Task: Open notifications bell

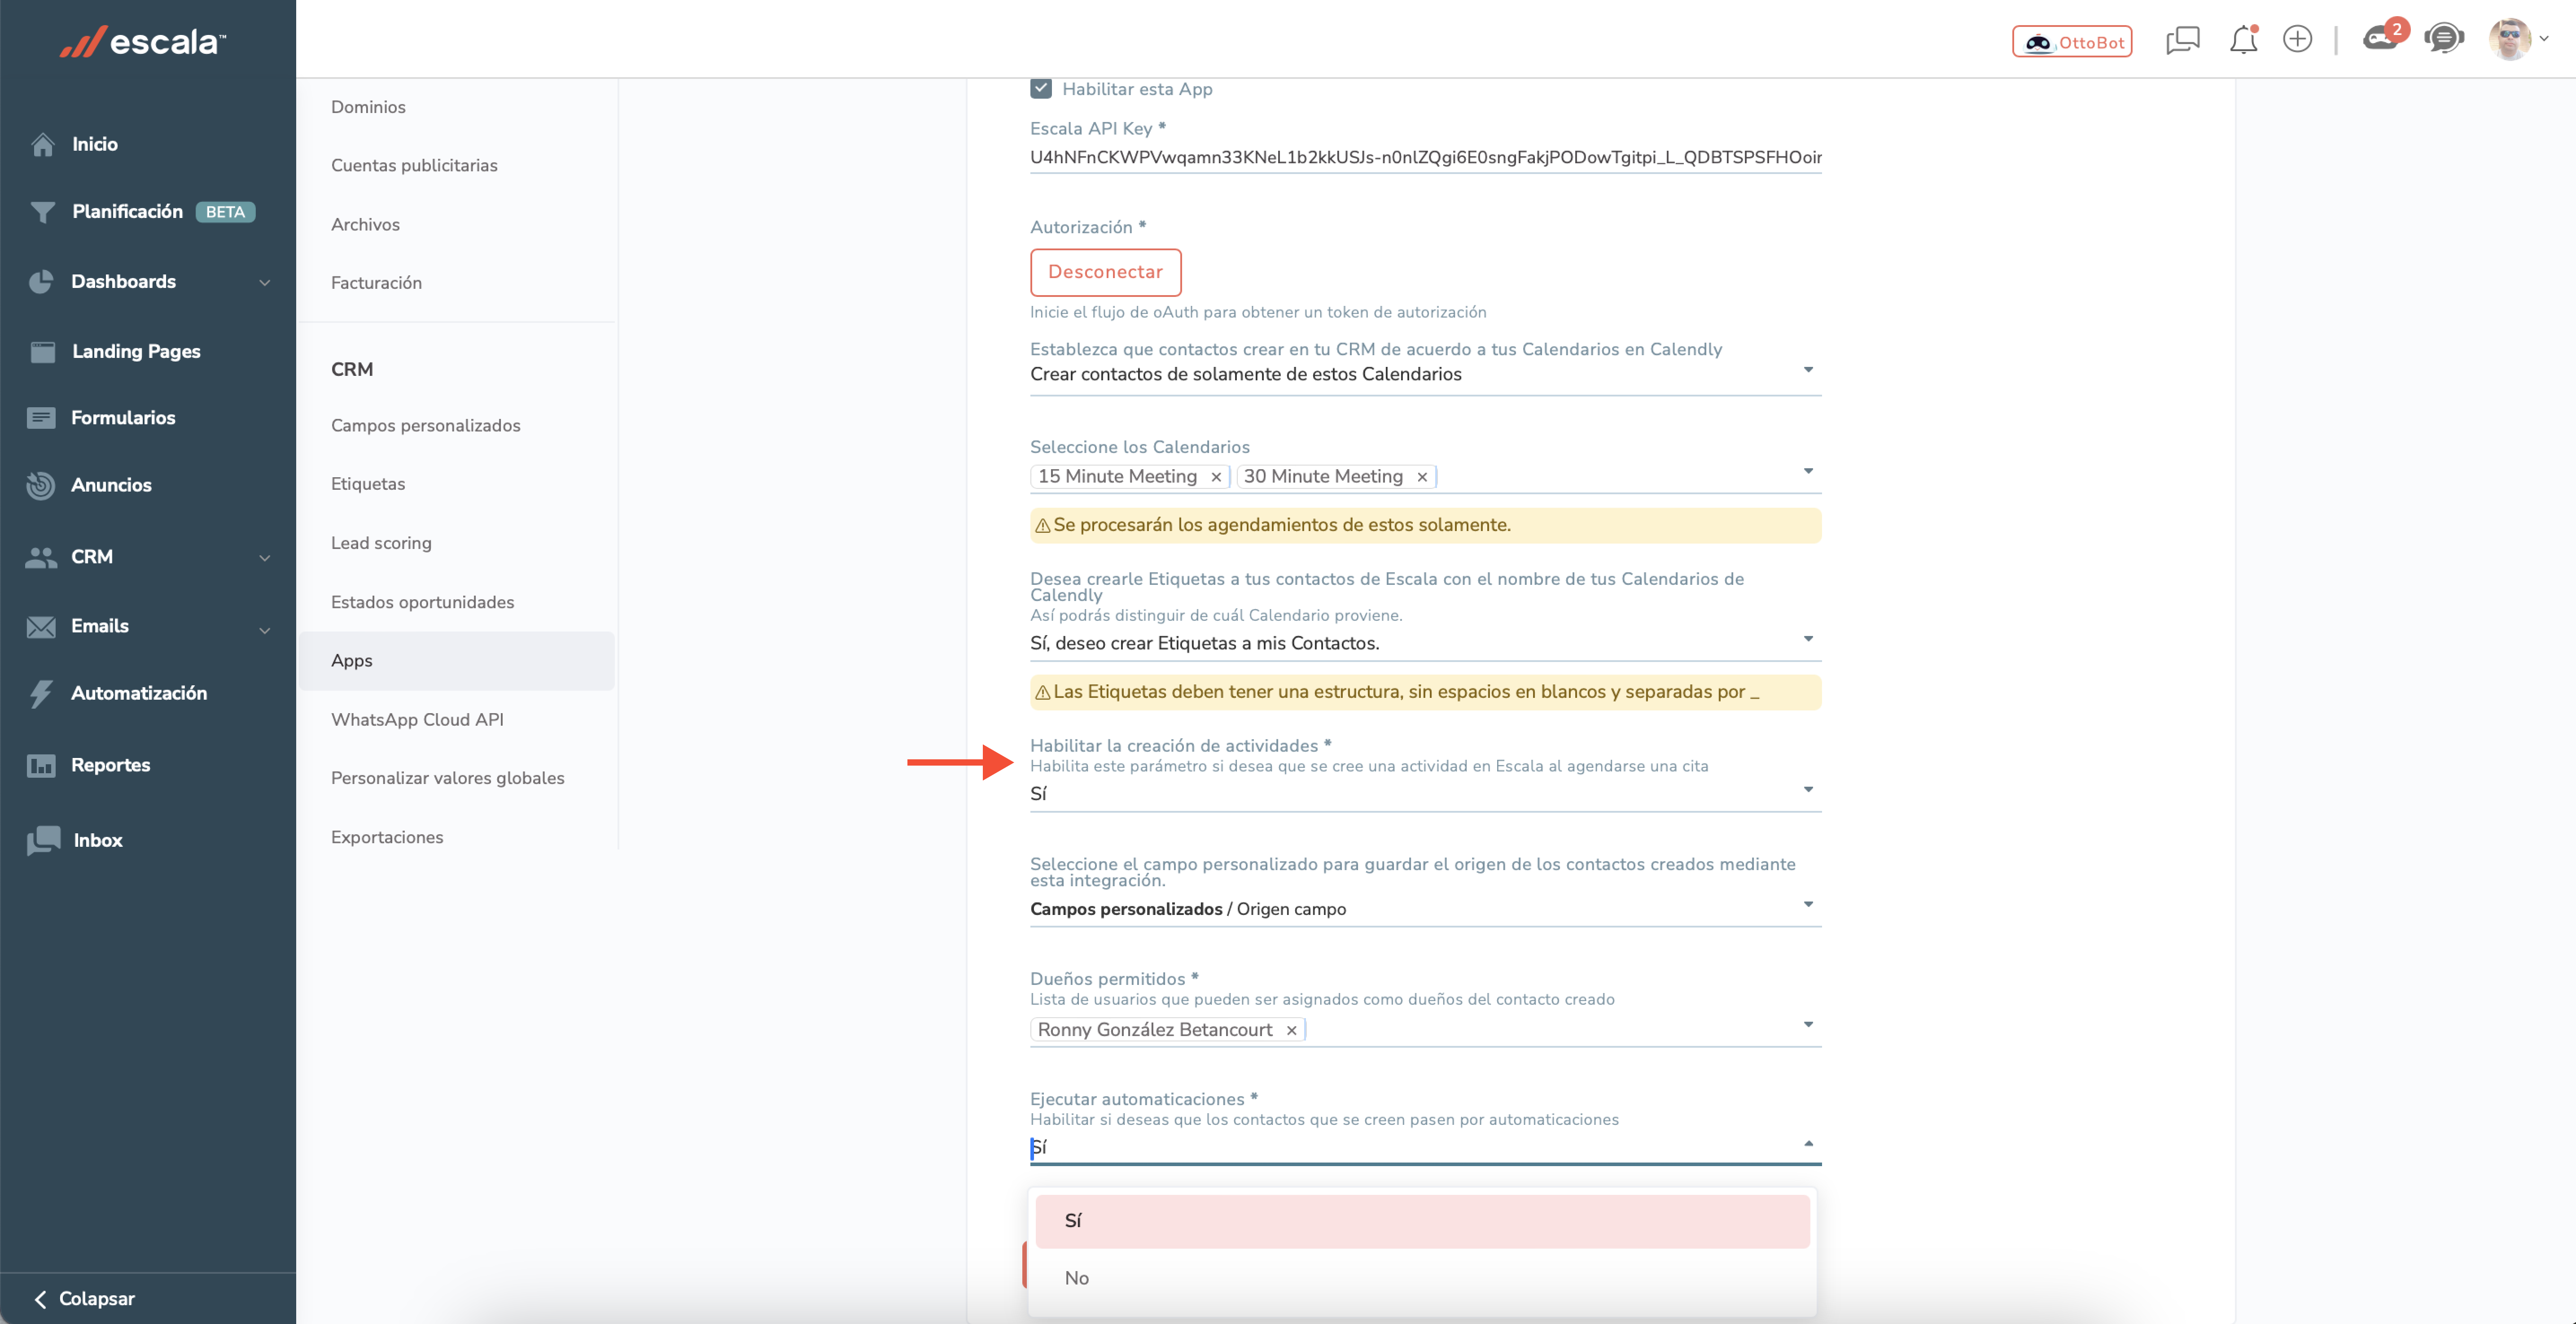Action: click(x=2243, y=40)
